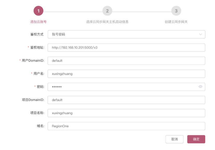Viewport: 215px width, 150px height.
Task: Click the chevron on the 账号密码 selector
Action: 200,34
